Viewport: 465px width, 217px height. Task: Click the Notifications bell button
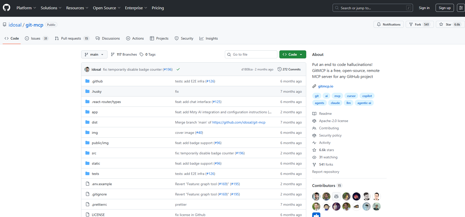tap(388, 24)
